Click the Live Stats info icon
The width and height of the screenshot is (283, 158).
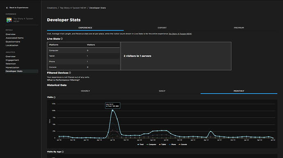(62, 39)
